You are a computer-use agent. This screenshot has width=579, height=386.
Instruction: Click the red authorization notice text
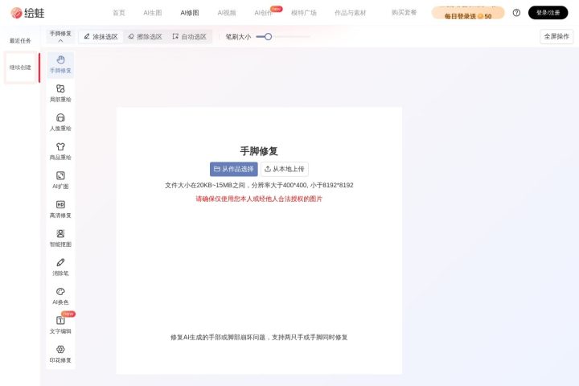259,199
